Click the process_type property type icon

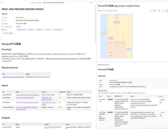click(3, 27)
